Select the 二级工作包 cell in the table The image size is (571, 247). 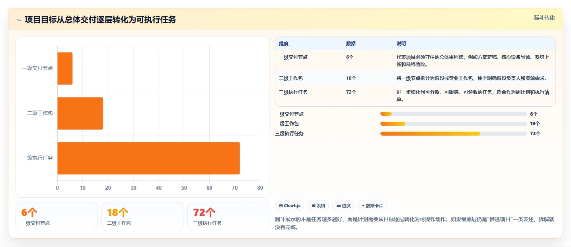(291, 78)
